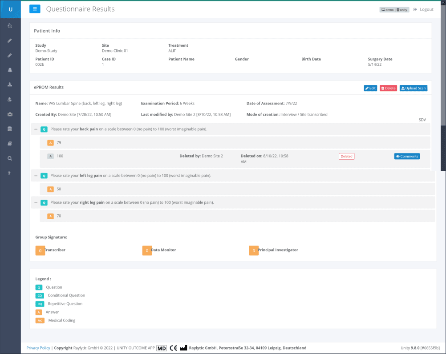Open the doctor/user icon in sidebar

(10, 99)
